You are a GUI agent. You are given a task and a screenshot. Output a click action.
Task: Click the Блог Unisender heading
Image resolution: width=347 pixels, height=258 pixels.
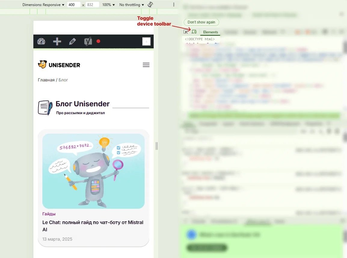point(83,104)
